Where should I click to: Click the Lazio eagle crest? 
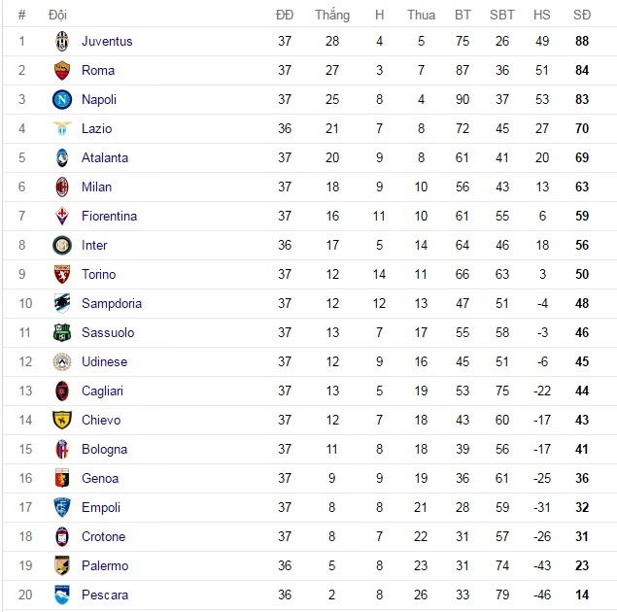(62, 129)
